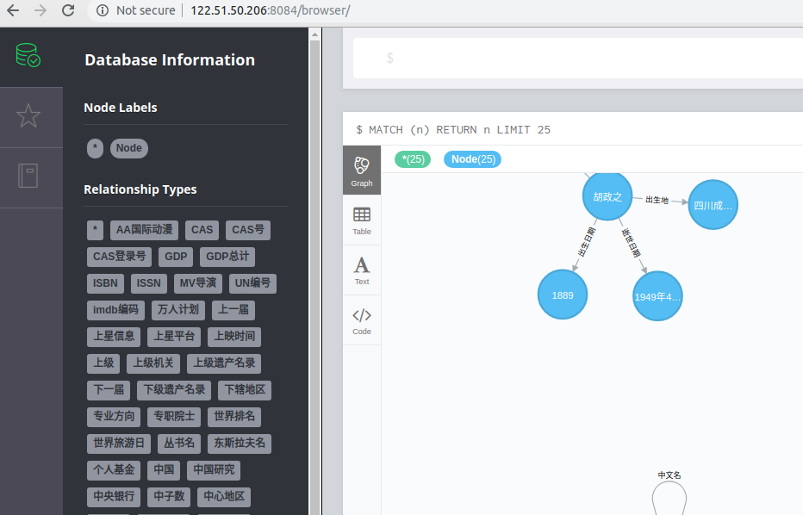Select the 胡政之 graph node

607,196
